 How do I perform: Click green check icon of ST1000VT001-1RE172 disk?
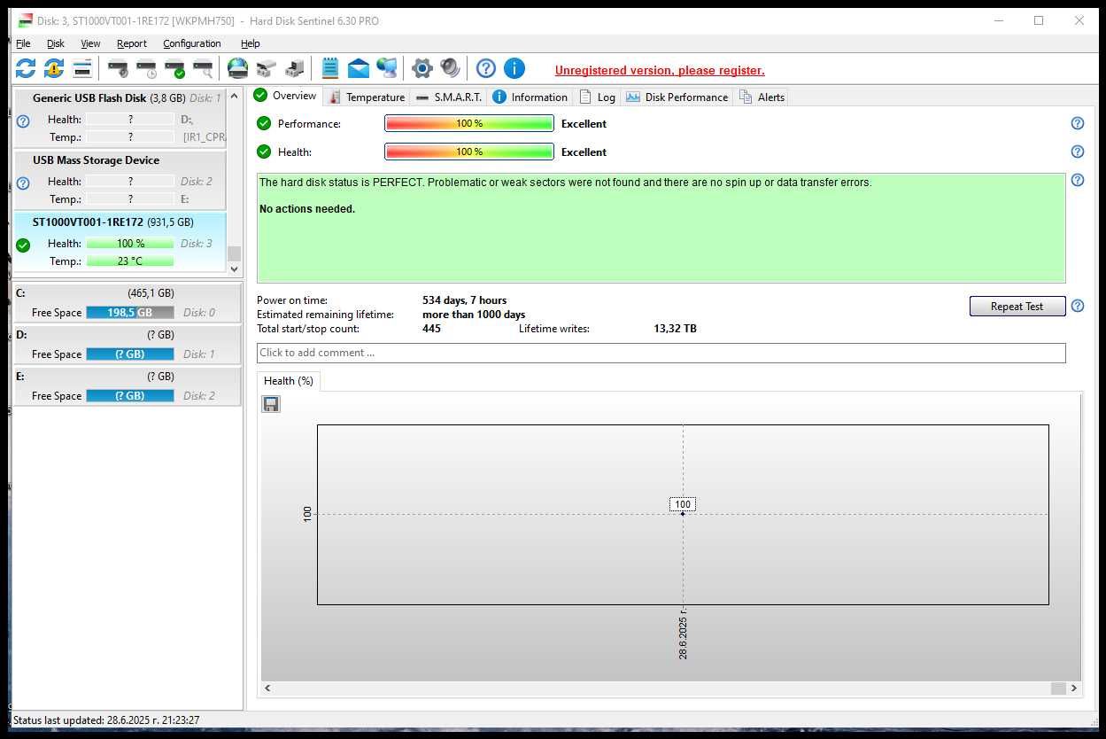click(x=23, y=245)
